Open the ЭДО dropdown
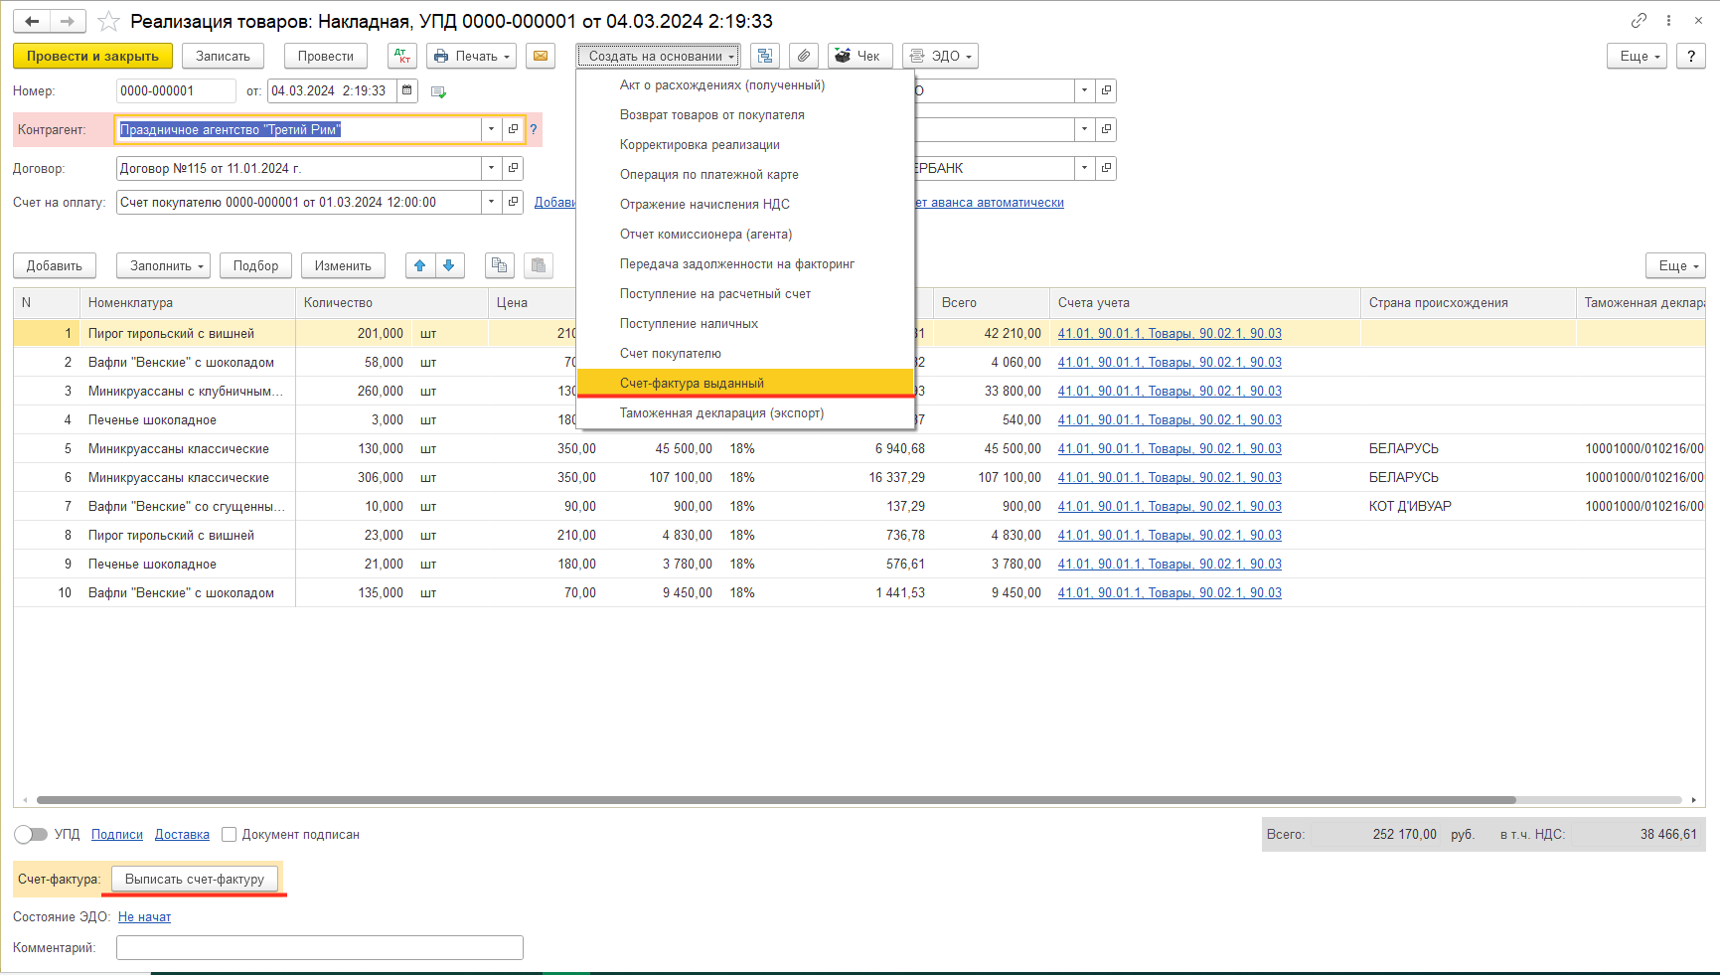 [x=940, y=56]
